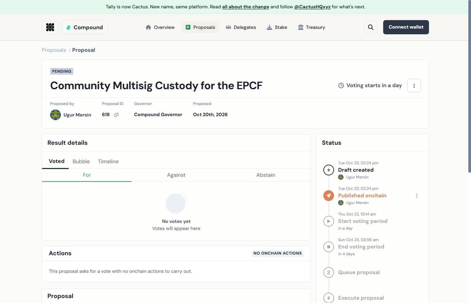The height and width of the screenshot is (303, 471).
Task: Go back to Proposals breadcrumb
Action: 54,50
